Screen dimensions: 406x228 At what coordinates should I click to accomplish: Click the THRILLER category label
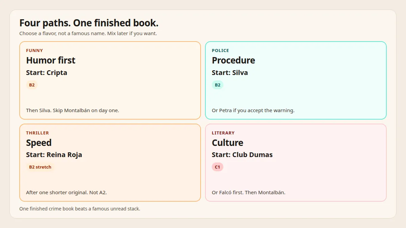[38, 133]
